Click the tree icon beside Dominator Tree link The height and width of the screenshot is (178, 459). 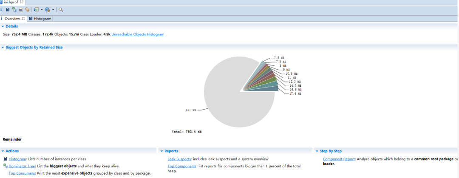point(5,166)
